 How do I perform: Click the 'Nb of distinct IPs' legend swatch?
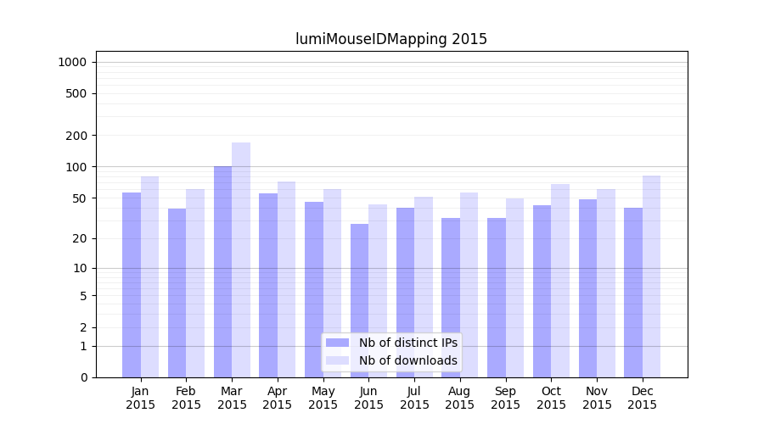click(337, 343)
